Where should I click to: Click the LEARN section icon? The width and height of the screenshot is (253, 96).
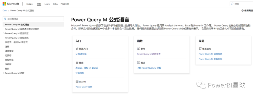[x=77, y=82]
